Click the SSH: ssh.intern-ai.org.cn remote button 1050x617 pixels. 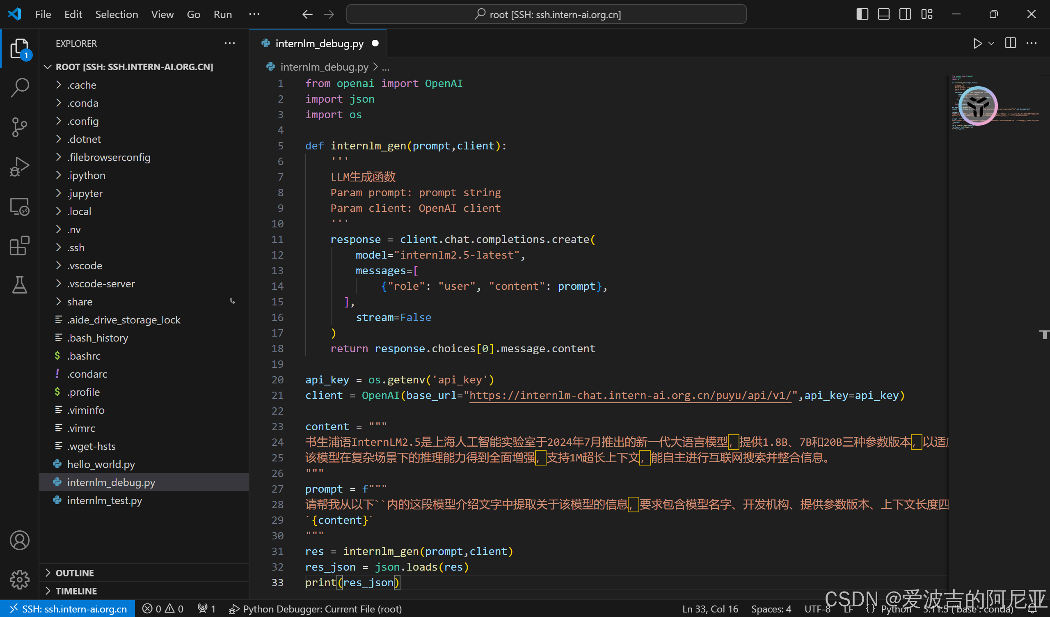[68, 609]
